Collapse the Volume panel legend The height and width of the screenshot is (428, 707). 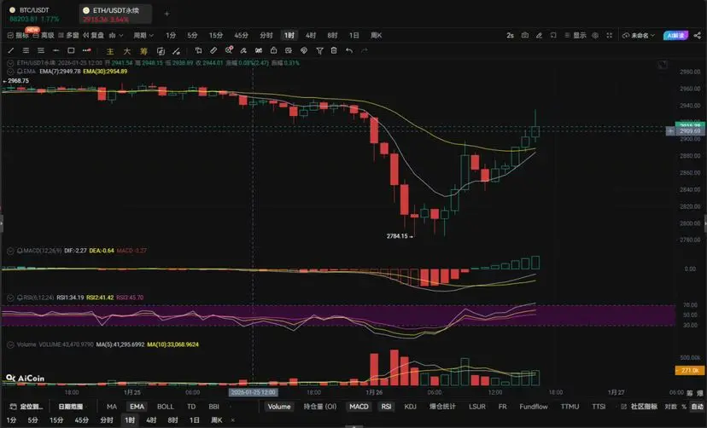[10, 344]
